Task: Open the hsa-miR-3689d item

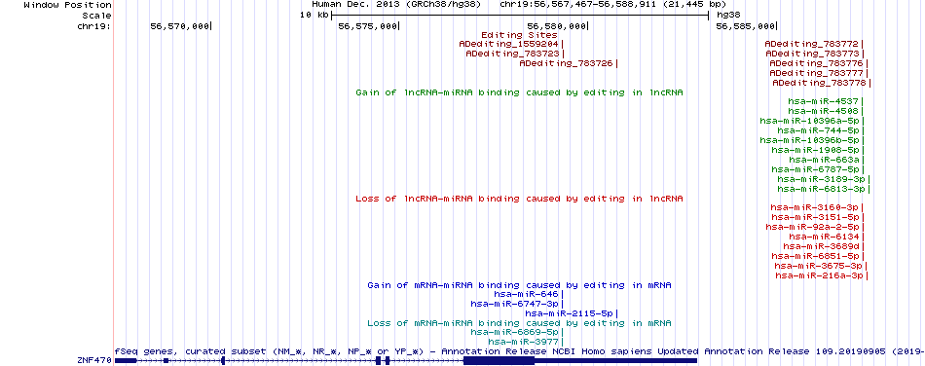Action: coord(824,246)
